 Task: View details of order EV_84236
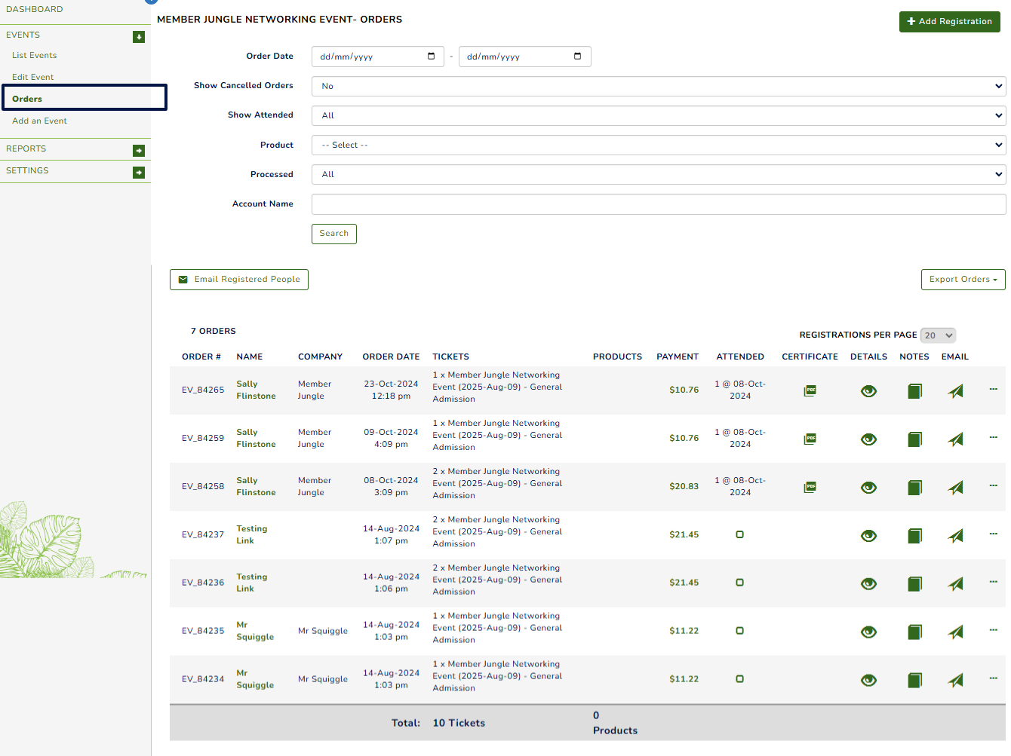coord(868,583)
